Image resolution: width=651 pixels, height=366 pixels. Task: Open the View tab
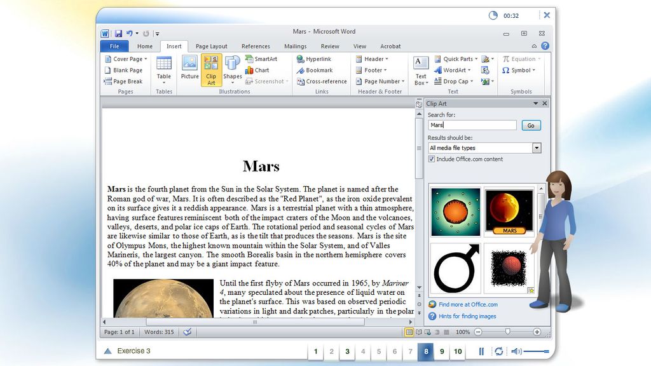pyautogui.click(x=360, y=46)
